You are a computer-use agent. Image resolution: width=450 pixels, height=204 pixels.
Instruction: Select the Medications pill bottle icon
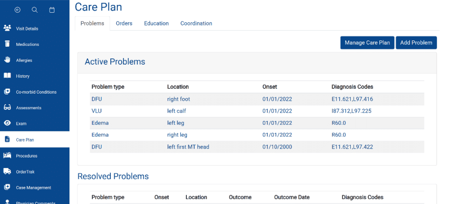point(7,44)
